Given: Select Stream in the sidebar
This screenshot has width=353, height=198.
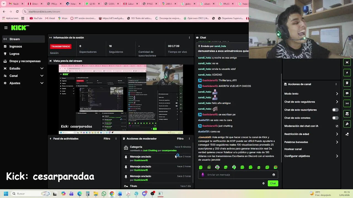Looking at the screenshot, I should coord(23,39).
